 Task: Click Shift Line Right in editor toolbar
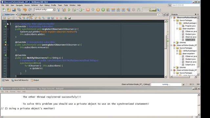(x=52, y=18)
